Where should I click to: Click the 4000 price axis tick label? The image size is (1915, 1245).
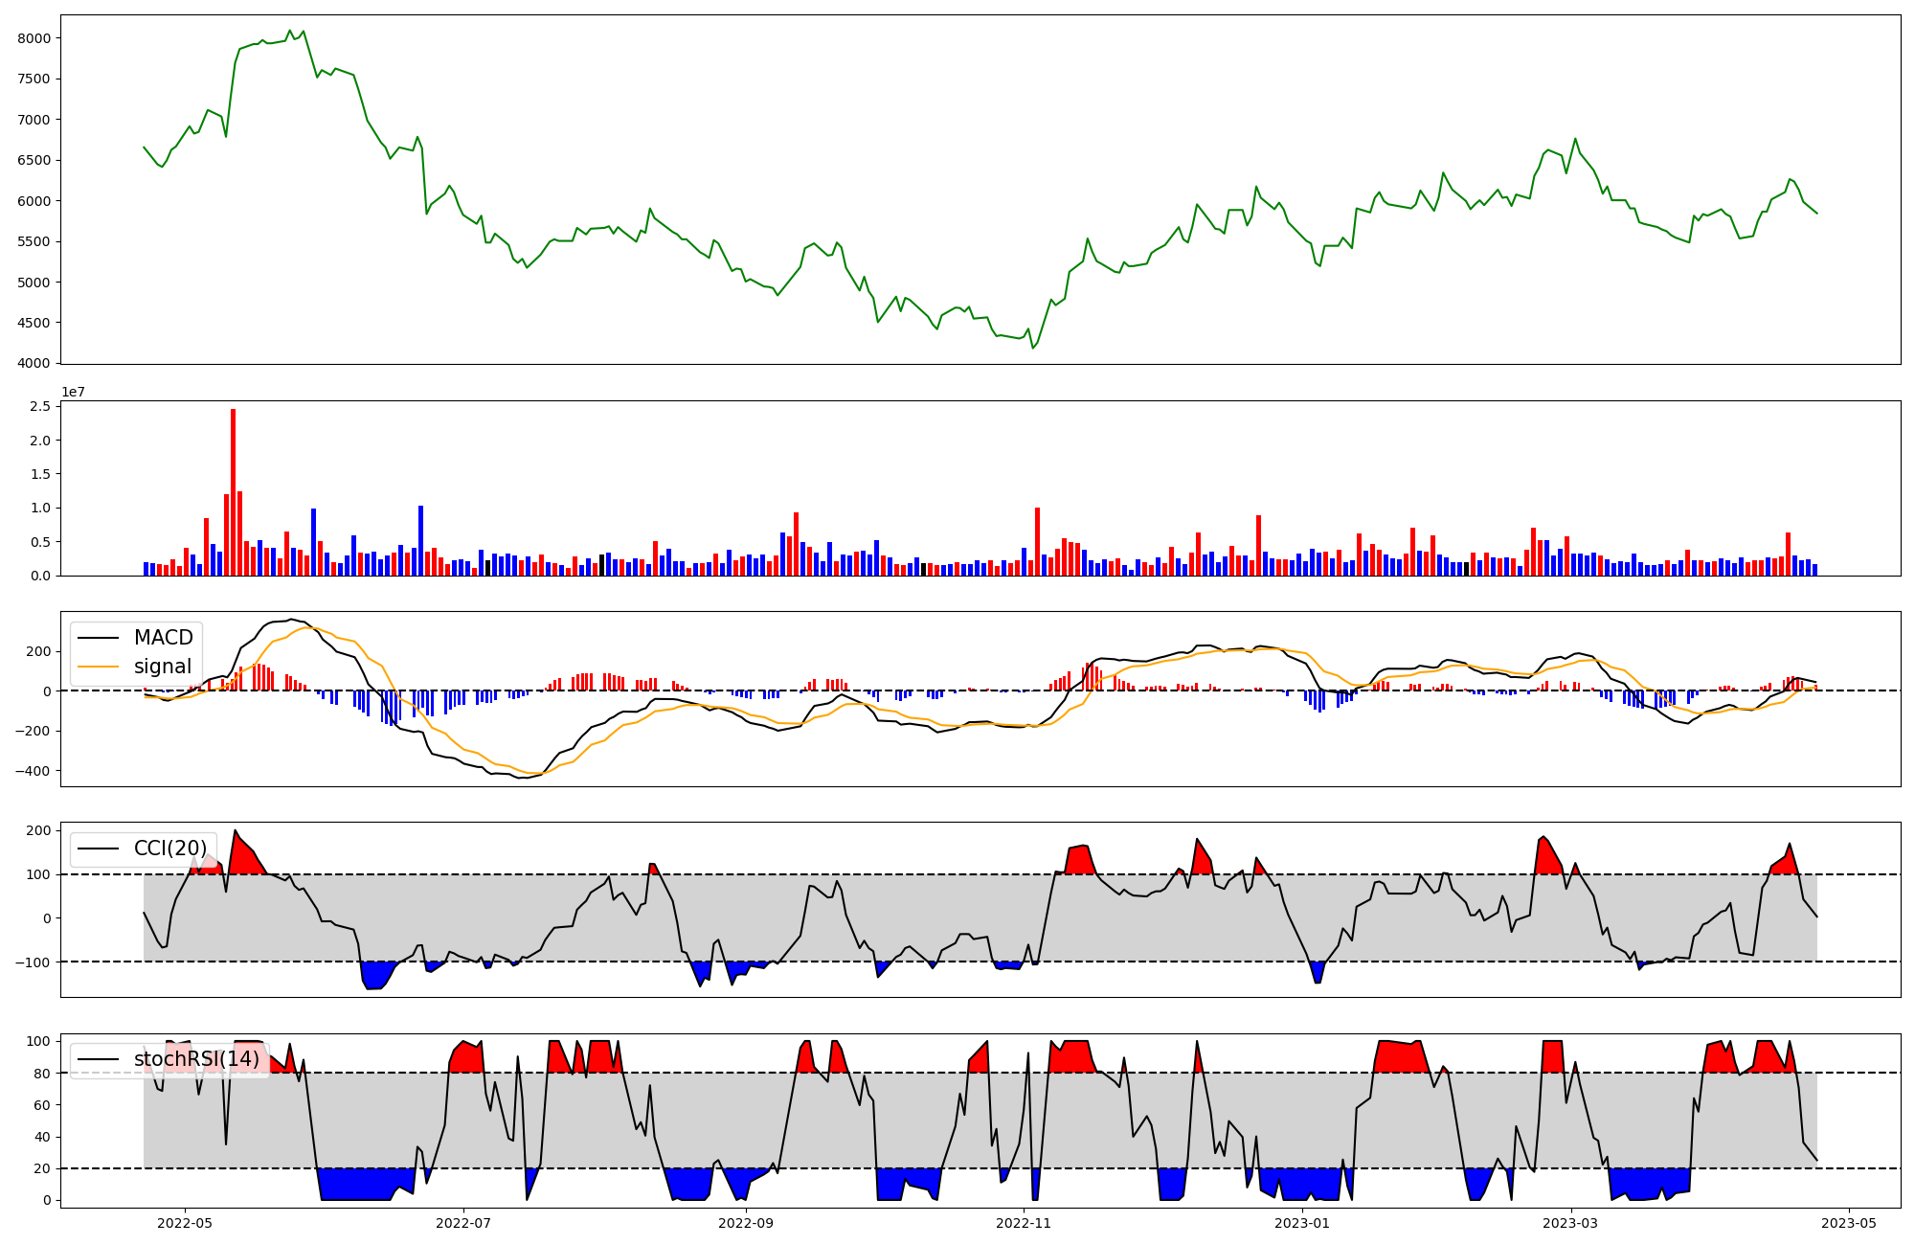point(34,364)
